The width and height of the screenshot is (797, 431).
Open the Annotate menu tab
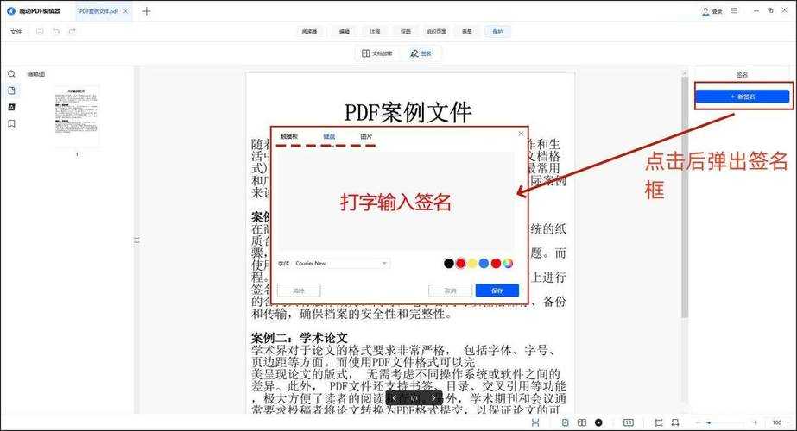(375, 32)
